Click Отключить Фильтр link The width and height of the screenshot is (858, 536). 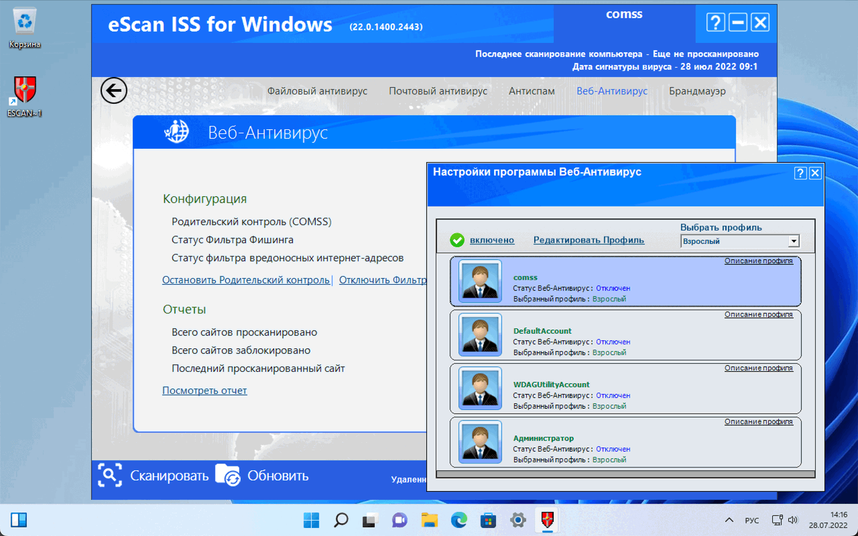383,280
